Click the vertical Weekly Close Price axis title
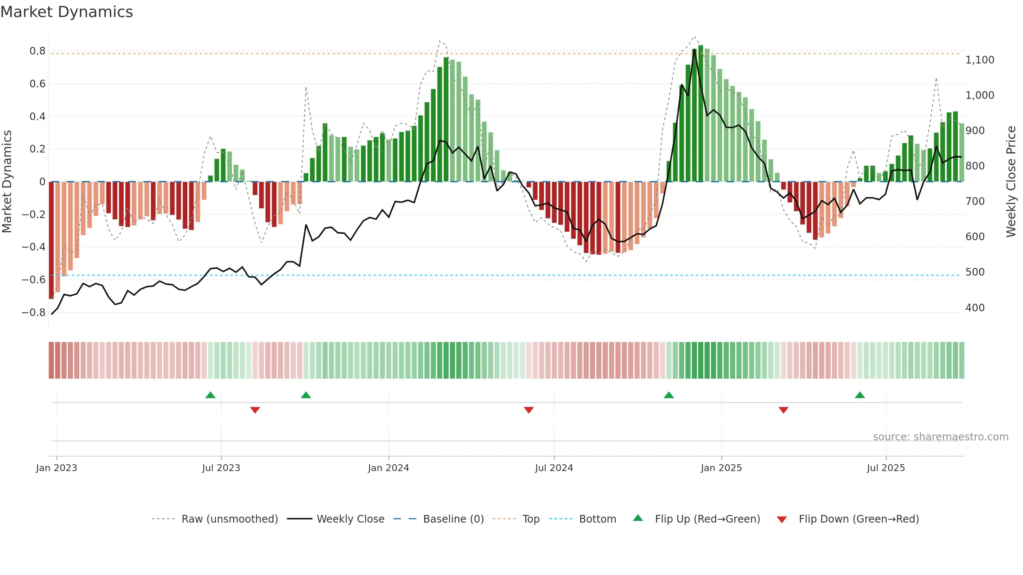The image size is (1023, 575). click(x=1011, y=181)
